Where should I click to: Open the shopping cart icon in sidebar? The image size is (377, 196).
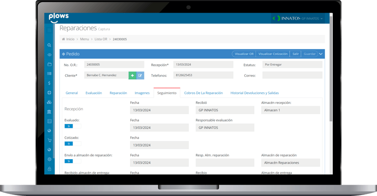(49, 140)
